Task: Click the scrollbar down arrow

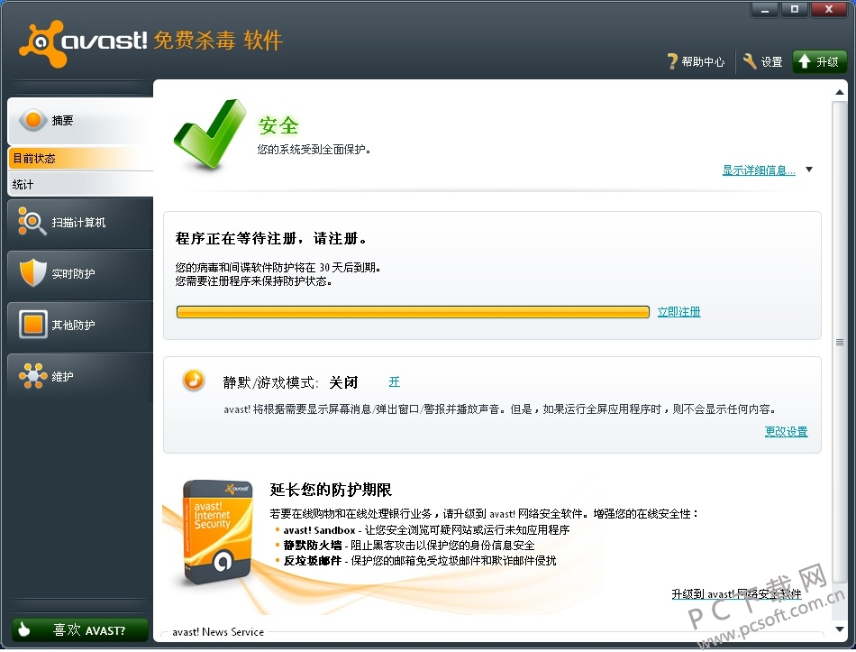Action: tap(840, 629)
